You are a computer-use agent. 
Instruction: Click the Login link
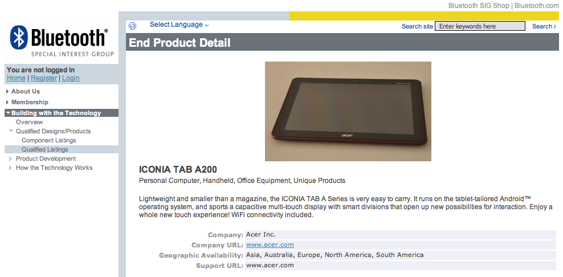tap(71, 78)
